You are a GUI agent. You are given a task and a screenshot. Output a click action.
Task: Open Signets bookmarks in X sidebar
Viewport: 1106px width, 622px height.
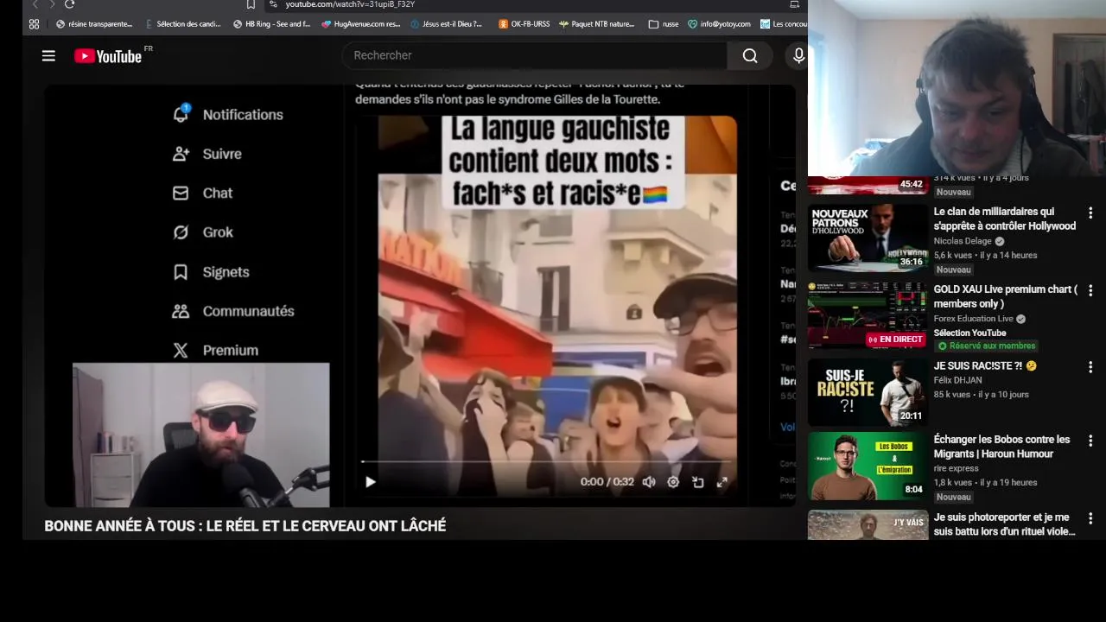tap(211, 271)
